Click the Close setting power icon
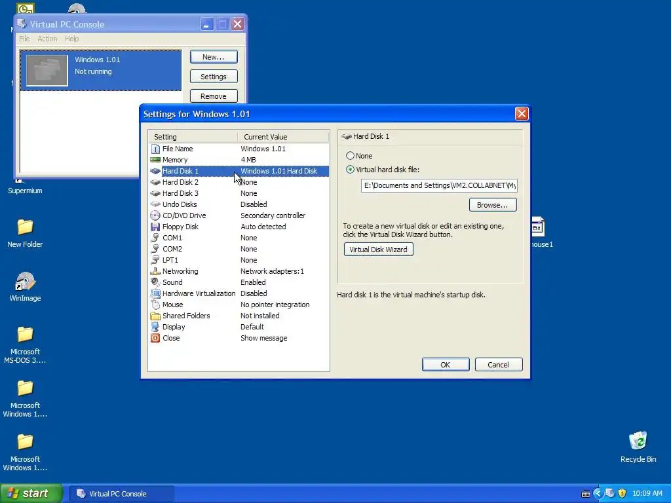671x503 pixels. 155,338
